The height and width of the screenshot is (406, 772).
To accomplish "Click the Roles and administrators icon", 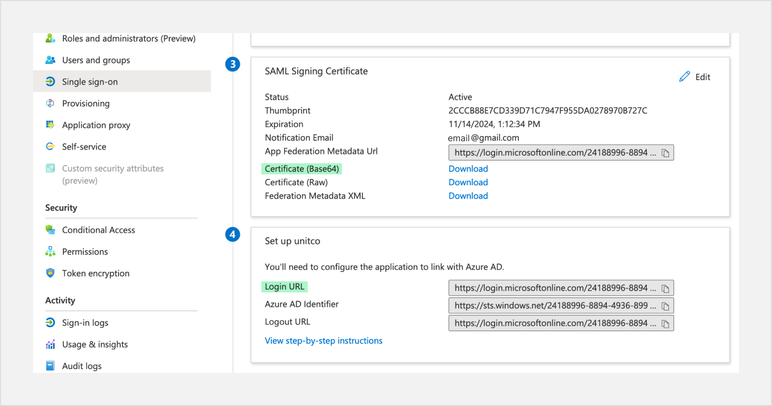I will (x=50, y=39).
